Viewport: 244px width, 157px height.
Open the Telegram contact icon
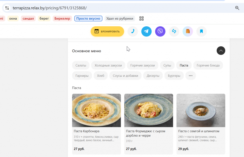click(x=146, y=31)
